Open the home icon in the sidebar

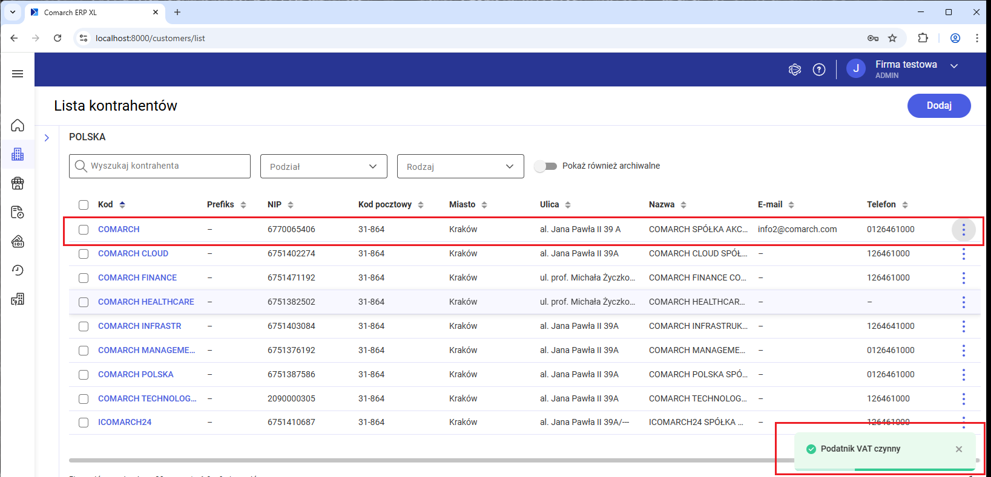pyautogui.click(x=18, y=125)
